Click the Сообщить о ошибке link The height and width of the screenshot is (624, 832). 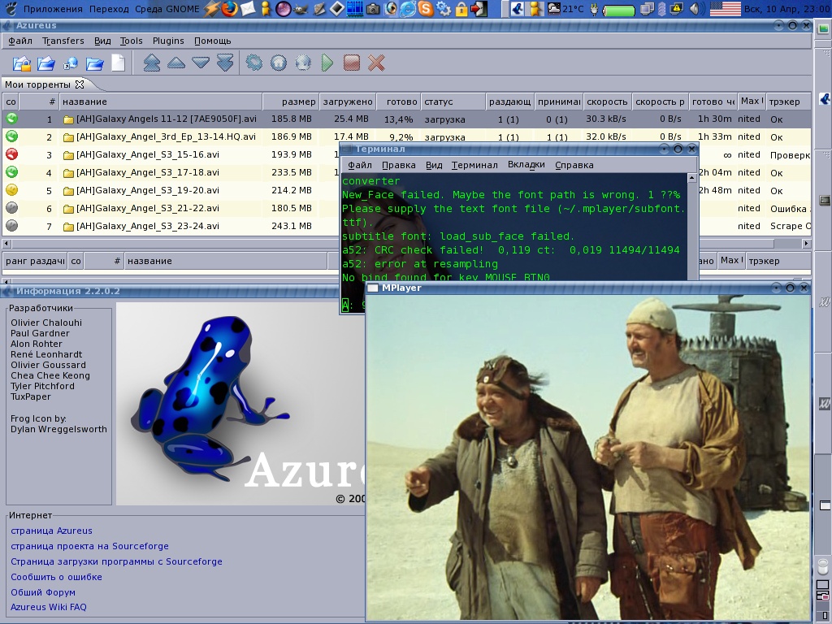(x=56, y=577)
